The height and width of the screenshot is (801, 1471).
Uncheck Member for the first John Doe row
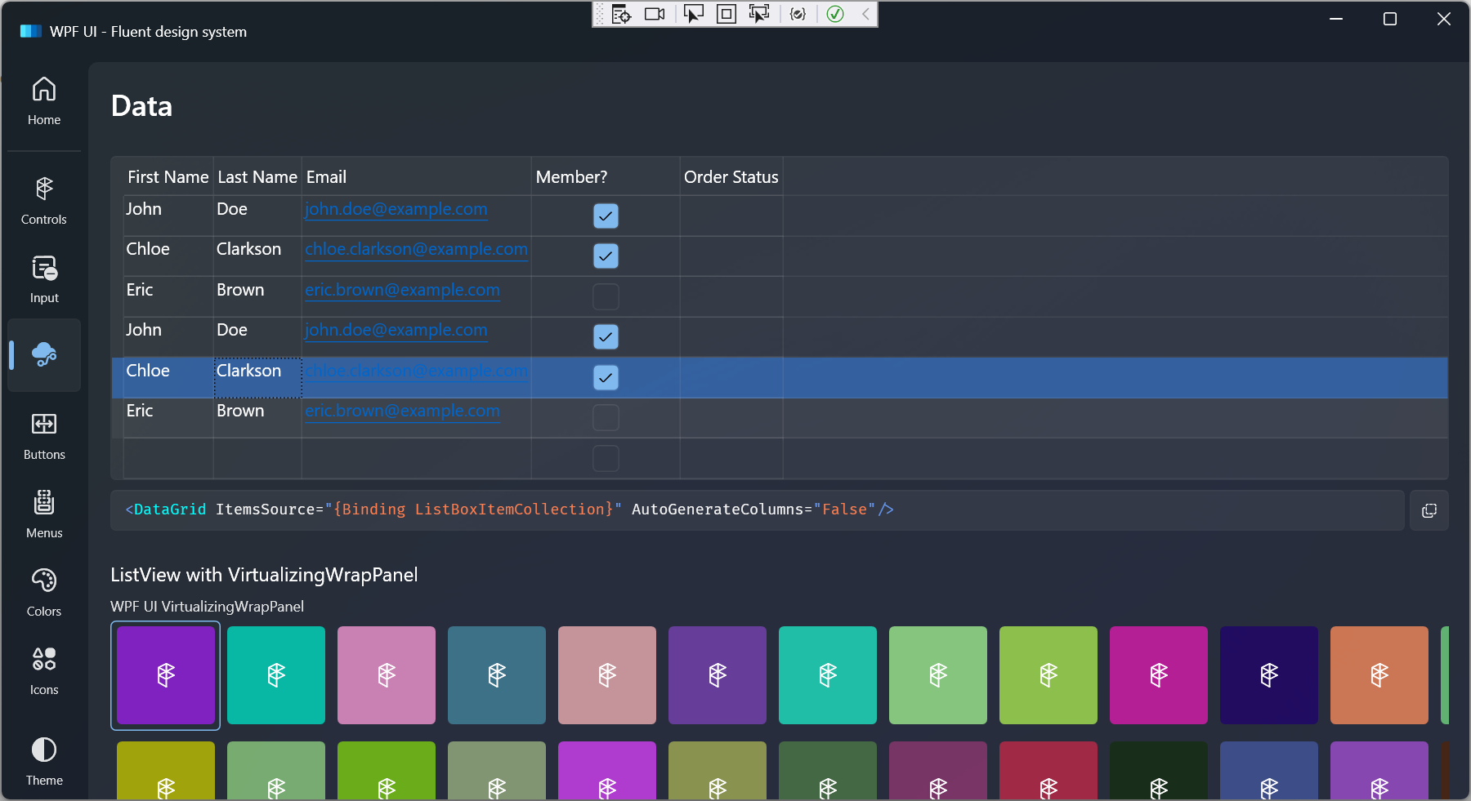(x=606, y=216)
